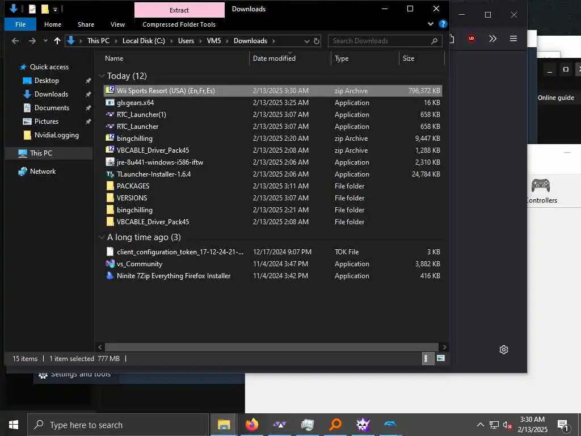Select the Ninite 7Zip Everything Firefox Installer icon
This screenshot has width=581, height=436.
point(110,275)
